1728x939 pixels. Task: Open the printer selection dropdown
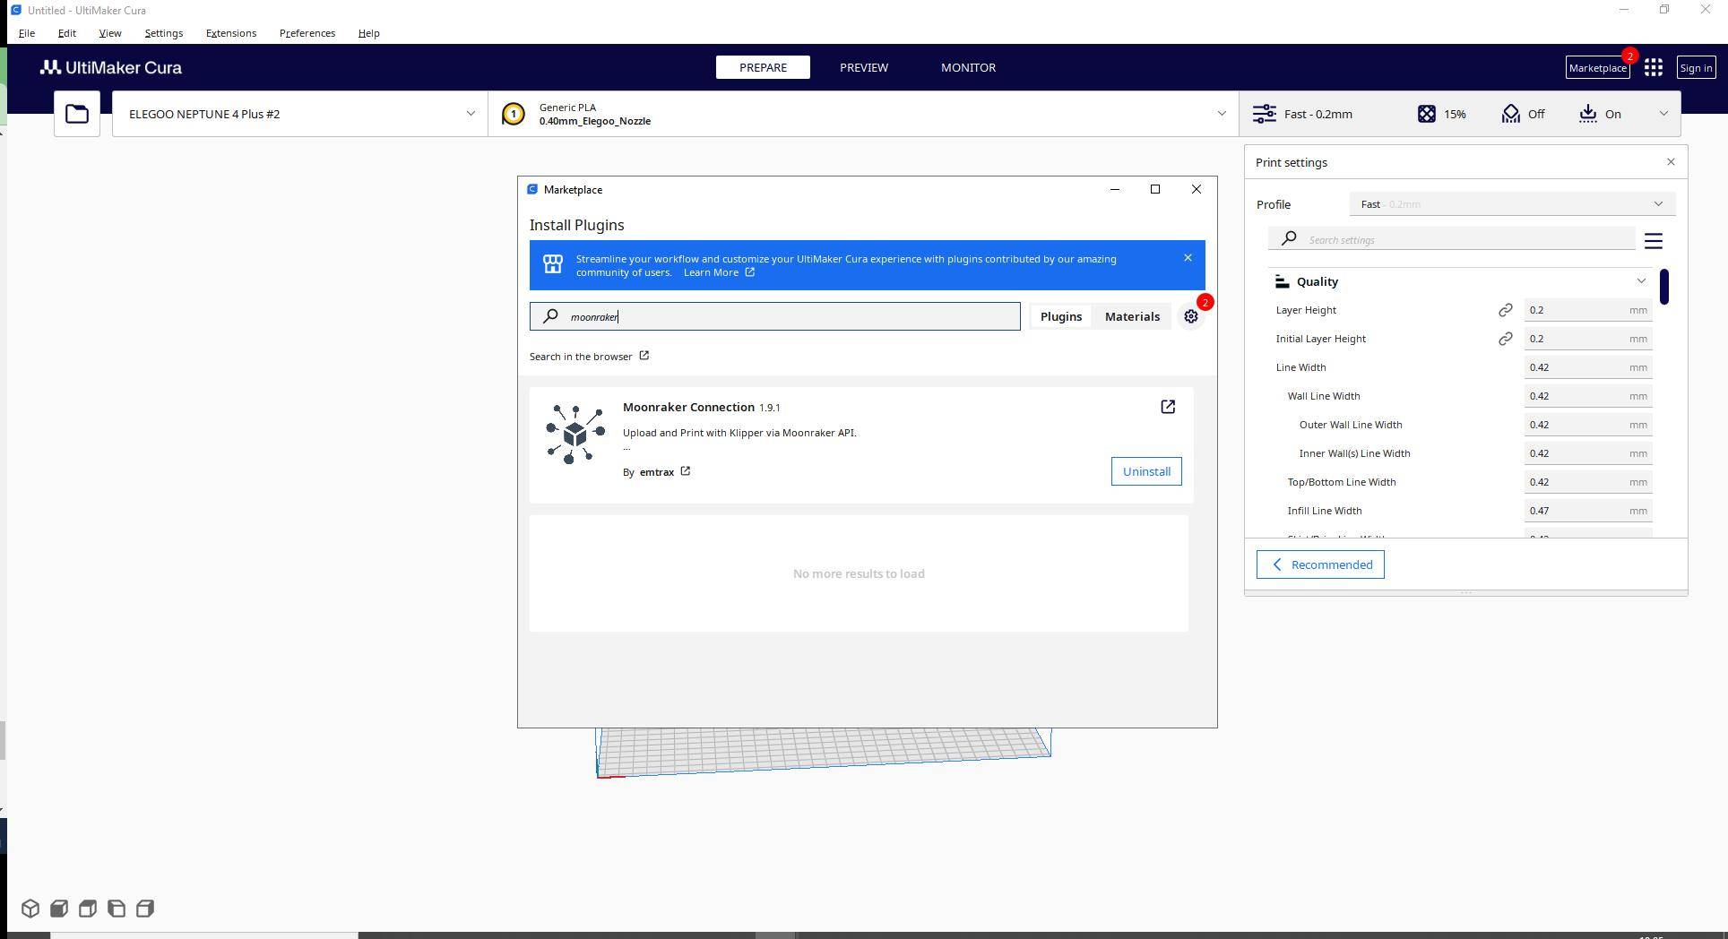(x=300, y=114)
